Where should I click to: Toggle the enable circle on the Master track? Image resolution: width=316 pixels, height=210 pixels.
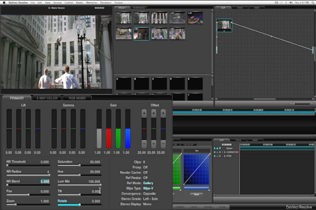(215, 148)
